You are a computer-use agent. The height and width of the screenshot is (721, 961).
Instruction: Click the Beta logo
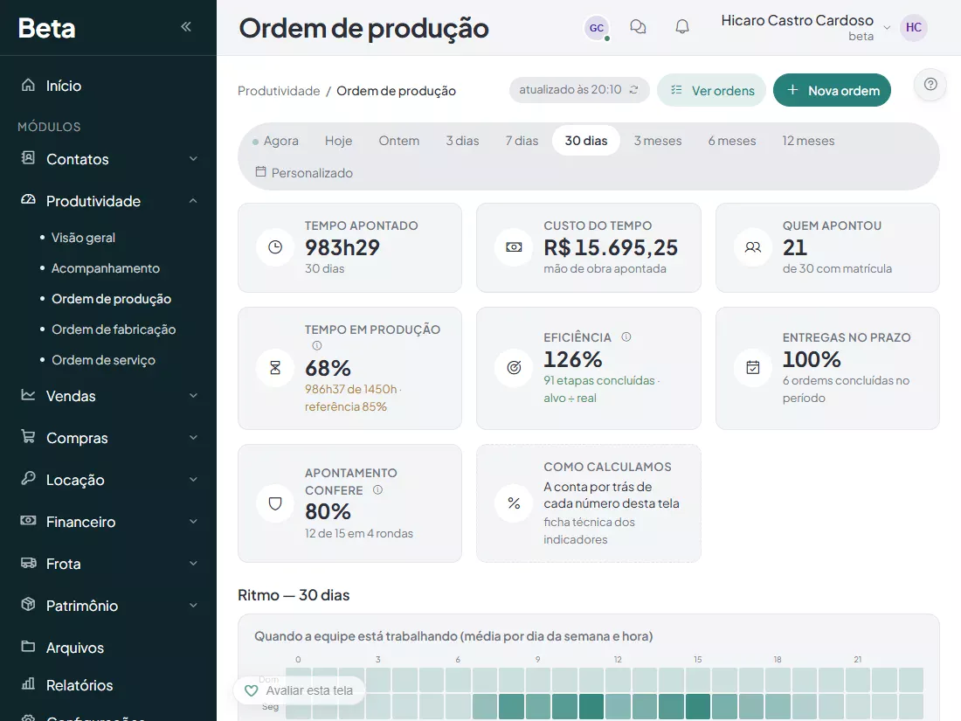pyautogui.click(x=46, y=28)
